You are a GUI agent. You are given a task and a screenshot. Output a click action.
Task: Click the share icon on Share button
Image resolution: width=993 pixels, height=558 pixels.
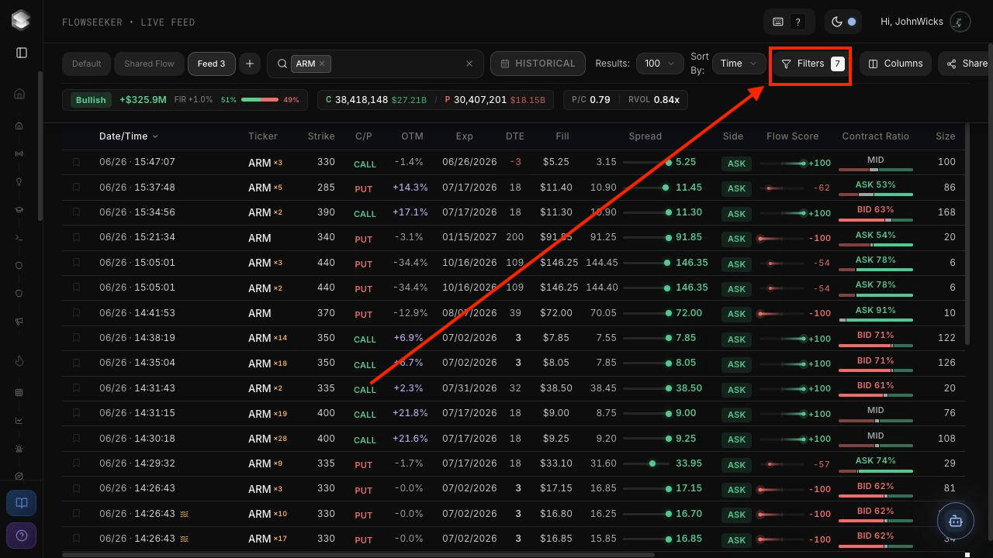(952, 64)
